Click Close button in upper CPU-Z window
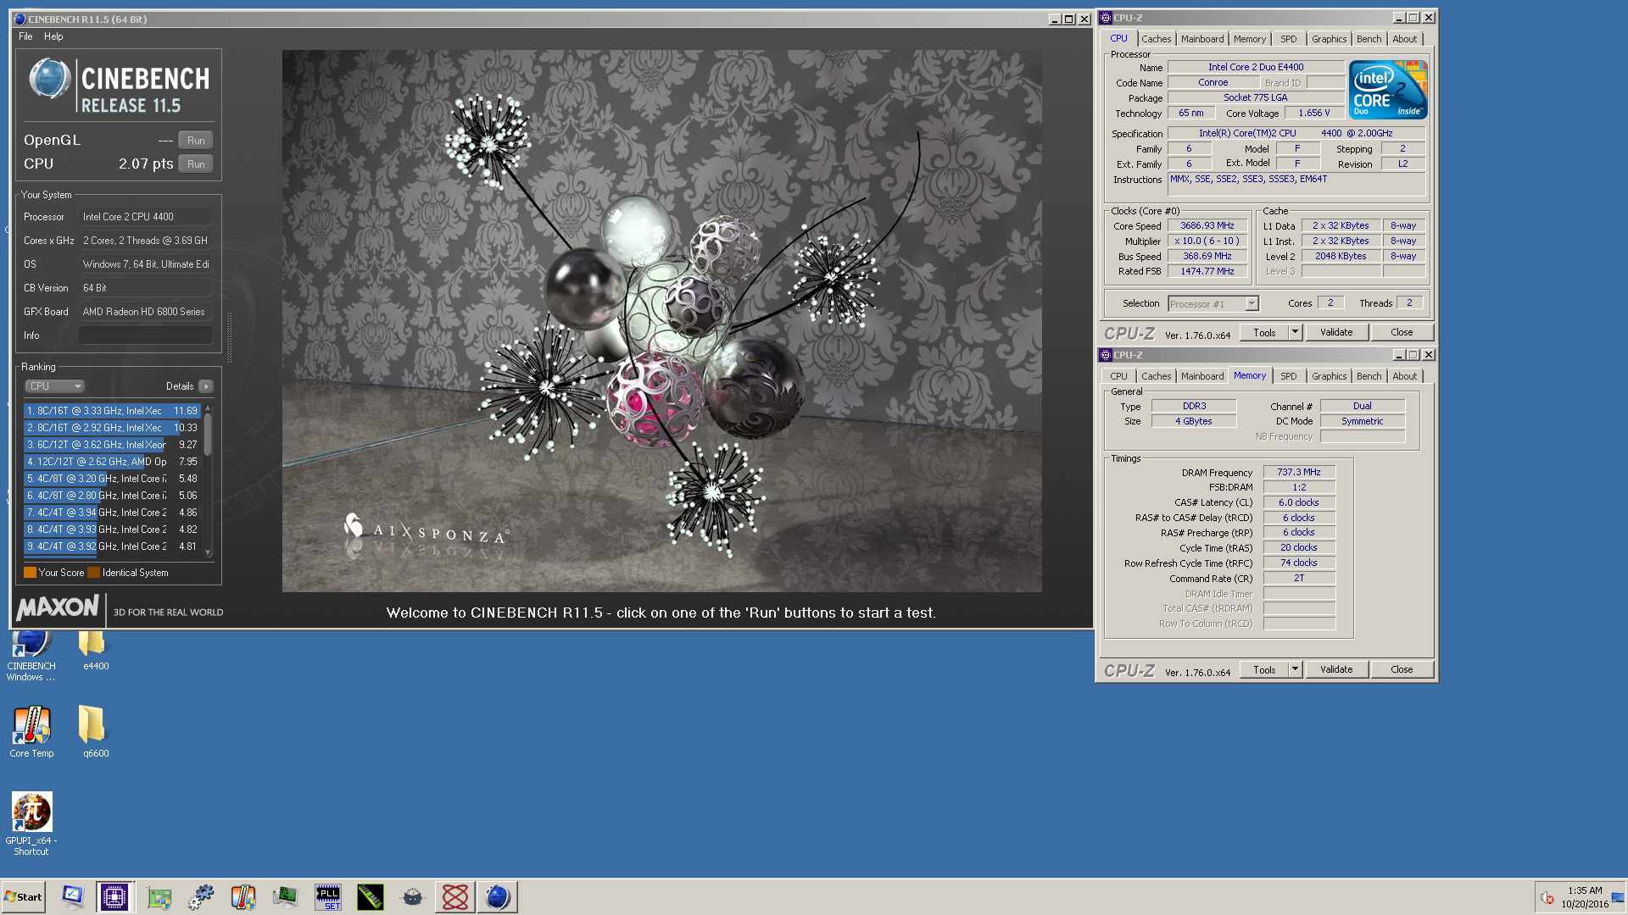The height and width of the screenshot is (915, 1628). (x=1402, y=333)
